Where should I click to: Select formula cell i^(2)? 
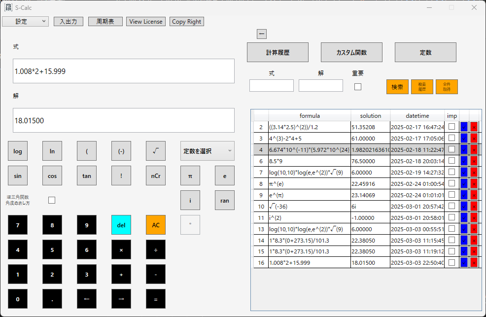point(310,217)
